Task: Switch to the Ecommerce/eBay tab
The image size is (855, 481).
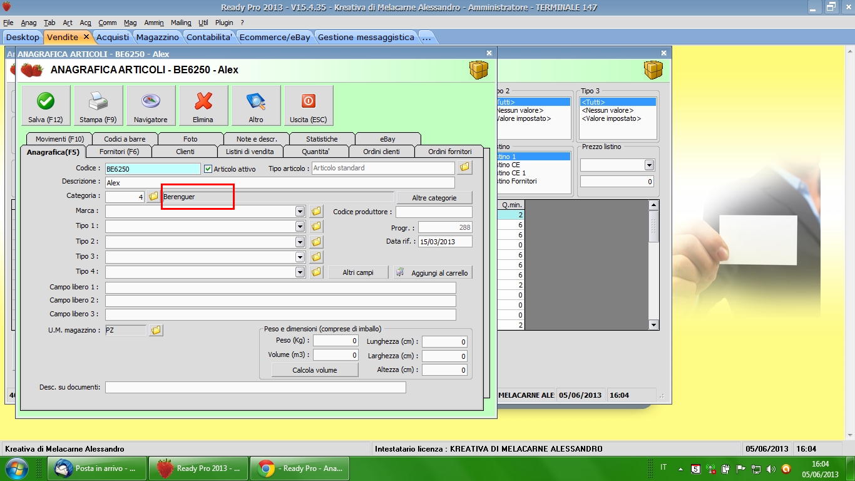Action: pos(275,37)
